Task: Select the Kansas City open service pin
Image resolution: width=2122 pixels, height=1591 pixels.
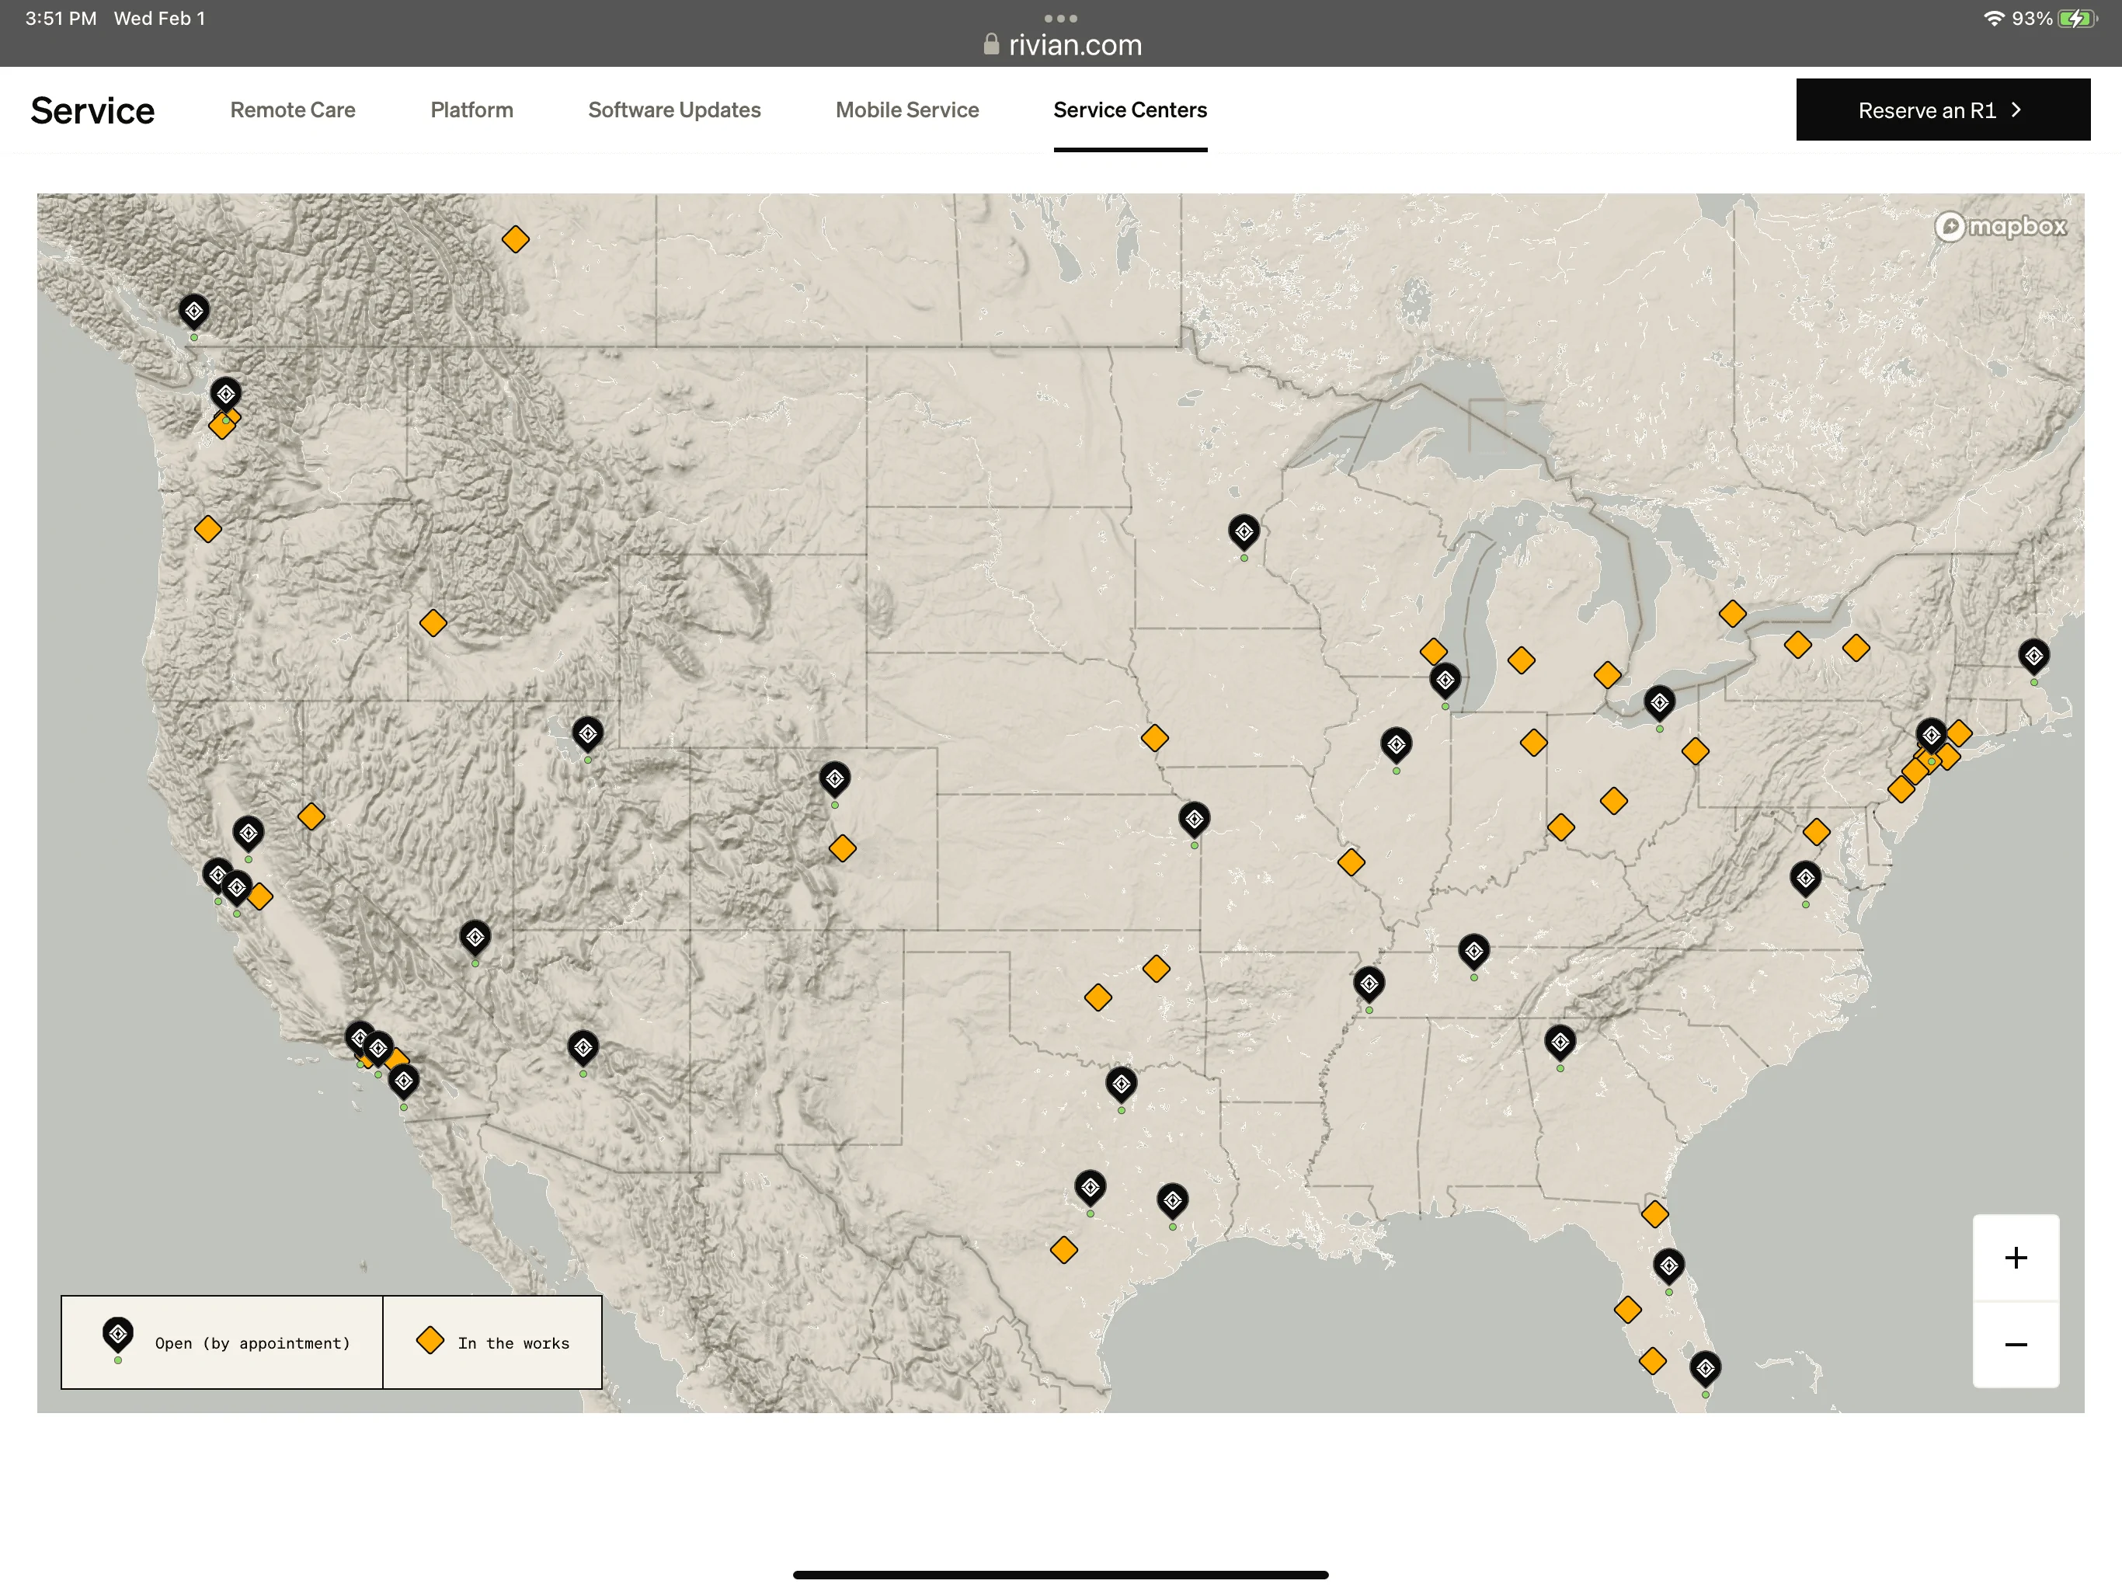Action: click(x=1193, y=821)
